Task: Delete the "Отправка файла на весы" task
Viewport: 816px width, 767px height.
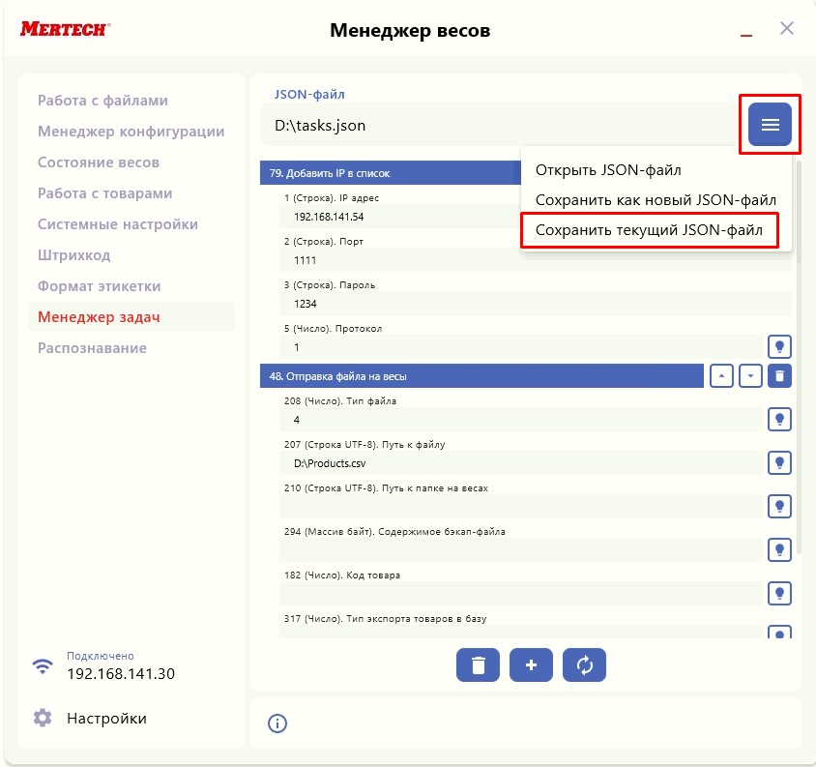Action: click(x=780, y=375)
